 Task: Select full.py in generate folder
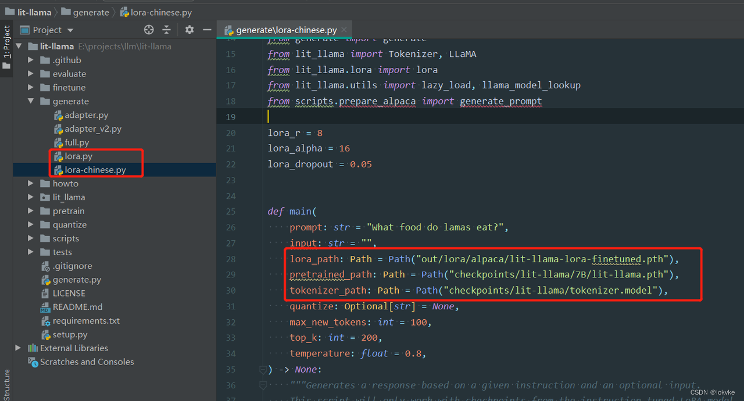(77, 142)
